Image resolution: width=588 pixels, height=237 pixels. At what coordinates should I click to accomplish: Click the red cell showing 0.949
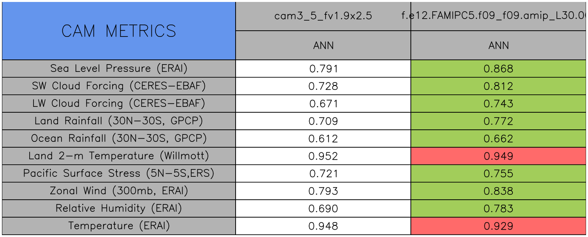tap(498, 156)
